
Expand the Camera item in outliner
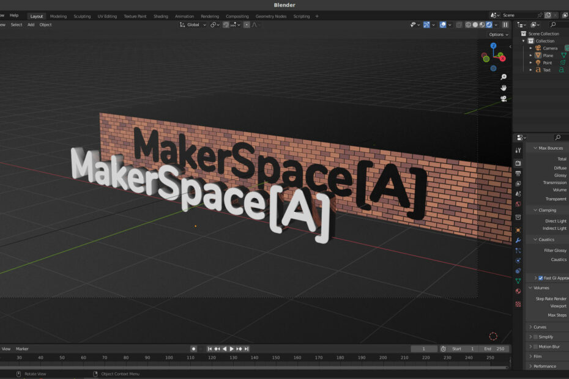[530, 48]
